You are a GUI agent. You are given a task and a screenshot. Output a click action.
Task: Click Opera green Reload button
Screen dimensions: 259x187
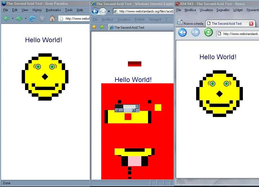coord(208,32)
